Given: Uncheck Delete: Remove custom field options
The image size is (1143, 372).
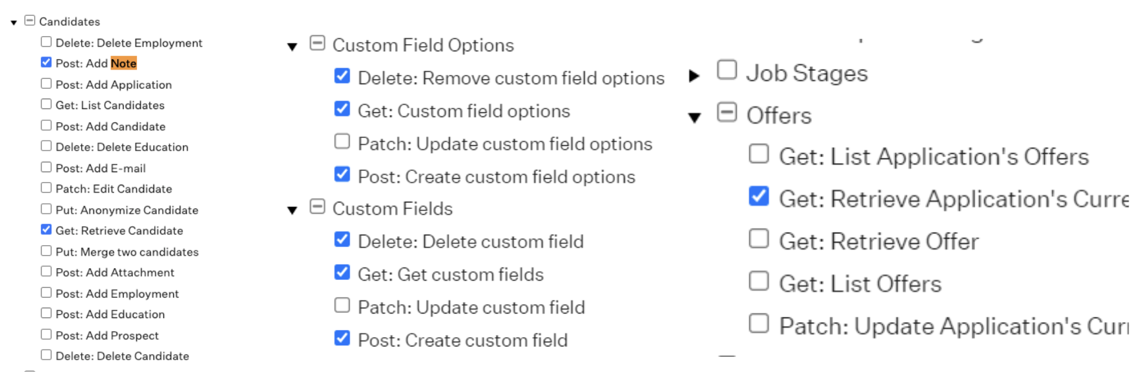Looking at the screenshot, I should [342, 76].
